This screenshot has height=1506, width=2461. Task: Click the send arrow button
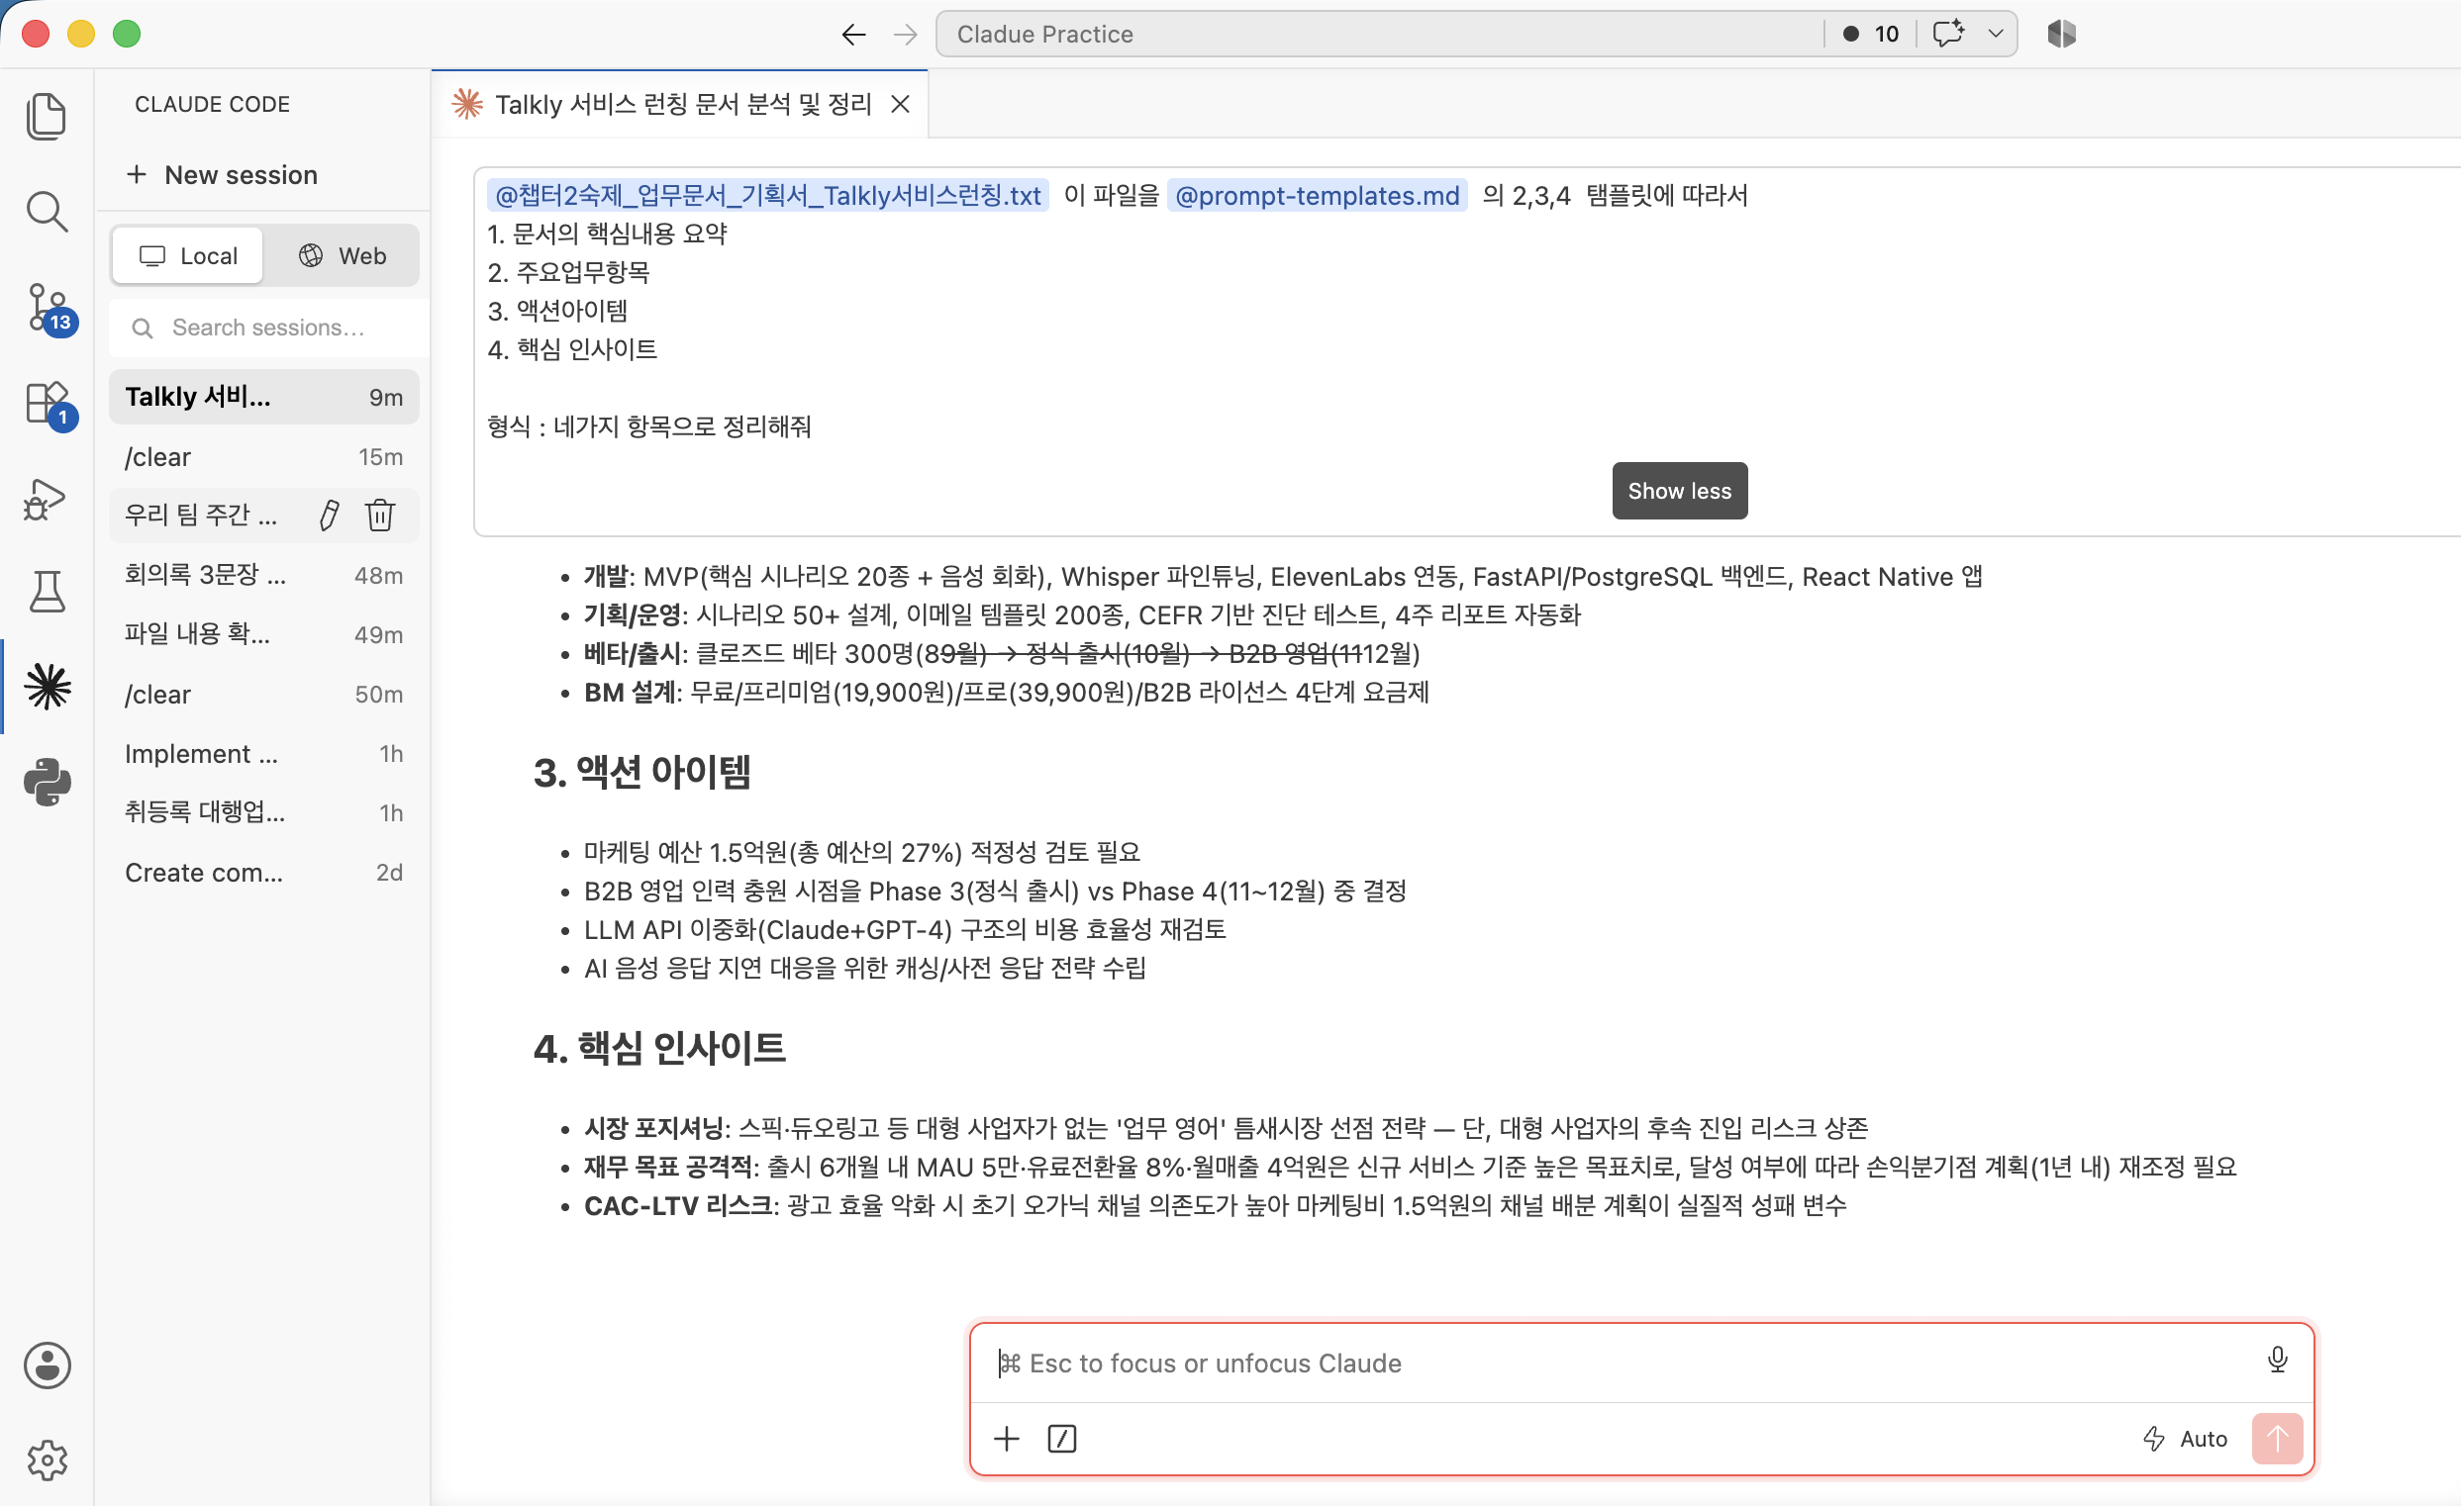pyautogui.click(x=2277, y=1438)
